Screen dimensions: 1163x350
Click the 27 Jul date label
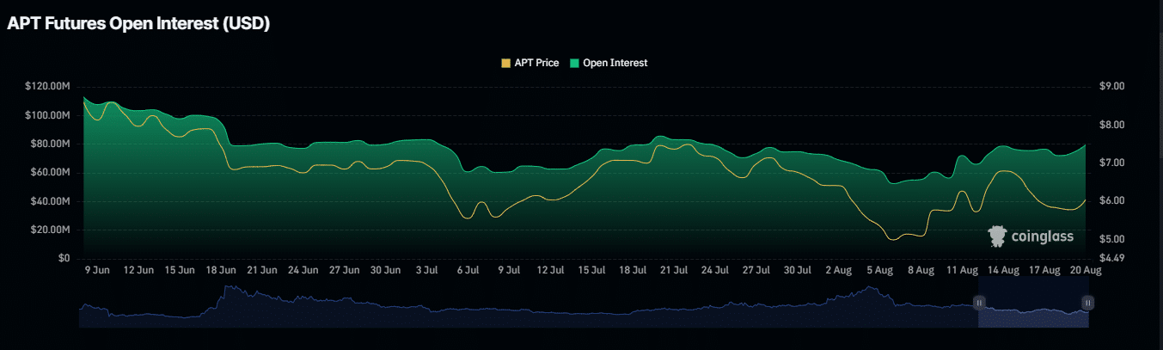click(757, 270)
